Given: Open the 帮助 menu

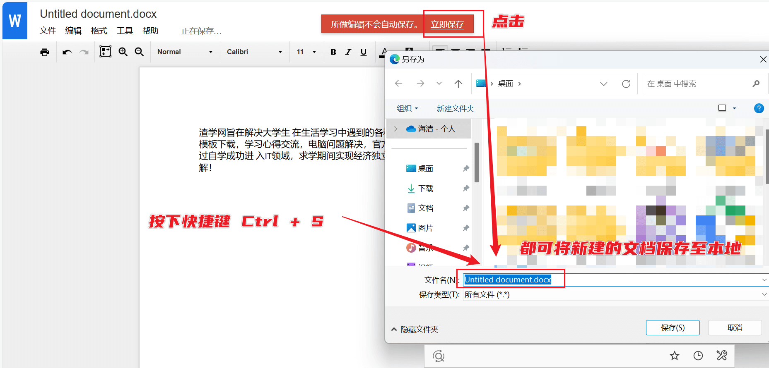Looking at the screenshot, I should [150, 31].
